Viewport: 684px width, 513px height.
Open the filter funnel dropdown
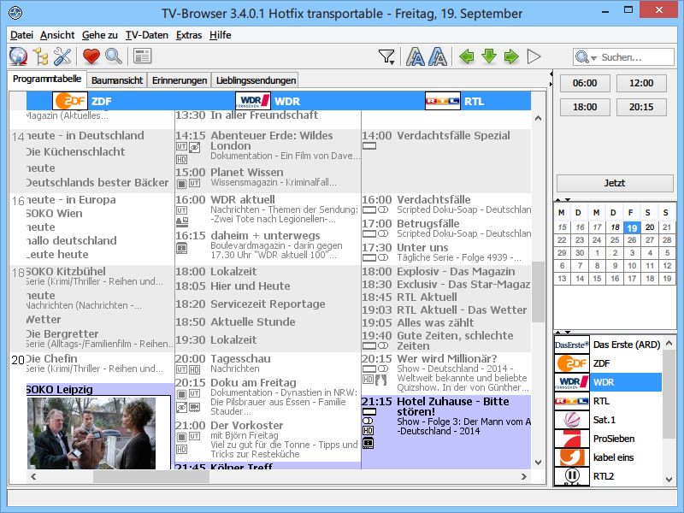(386, 57)
